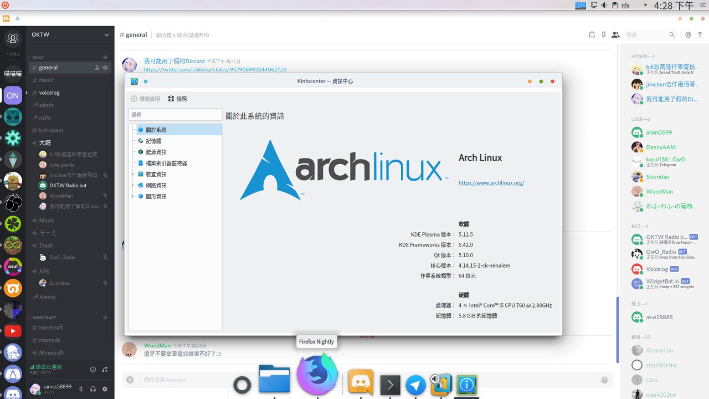Toggle microphone mute in Discord user panel
The image size is (709, 399).
point(81,389)
